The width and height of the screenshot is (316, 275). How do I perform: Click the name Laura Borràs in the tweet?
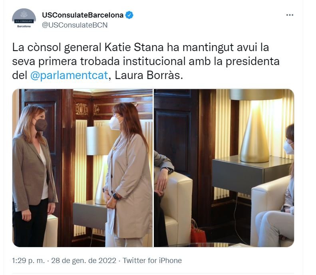149,75
